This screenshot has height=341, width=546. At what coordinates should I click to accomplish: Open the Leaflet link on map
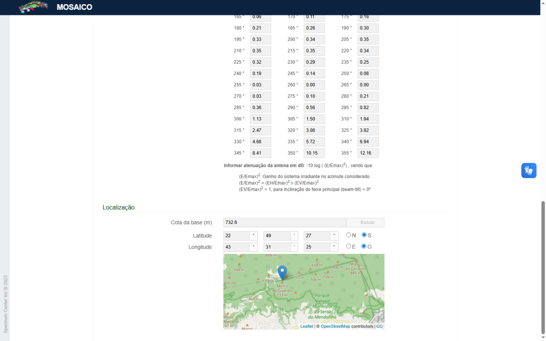coord(307,326)
